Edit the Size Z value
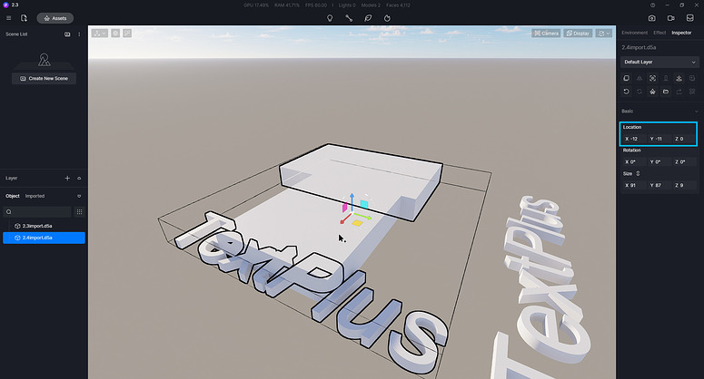Viewport: 704px width, 379px height. pos(683,185)
